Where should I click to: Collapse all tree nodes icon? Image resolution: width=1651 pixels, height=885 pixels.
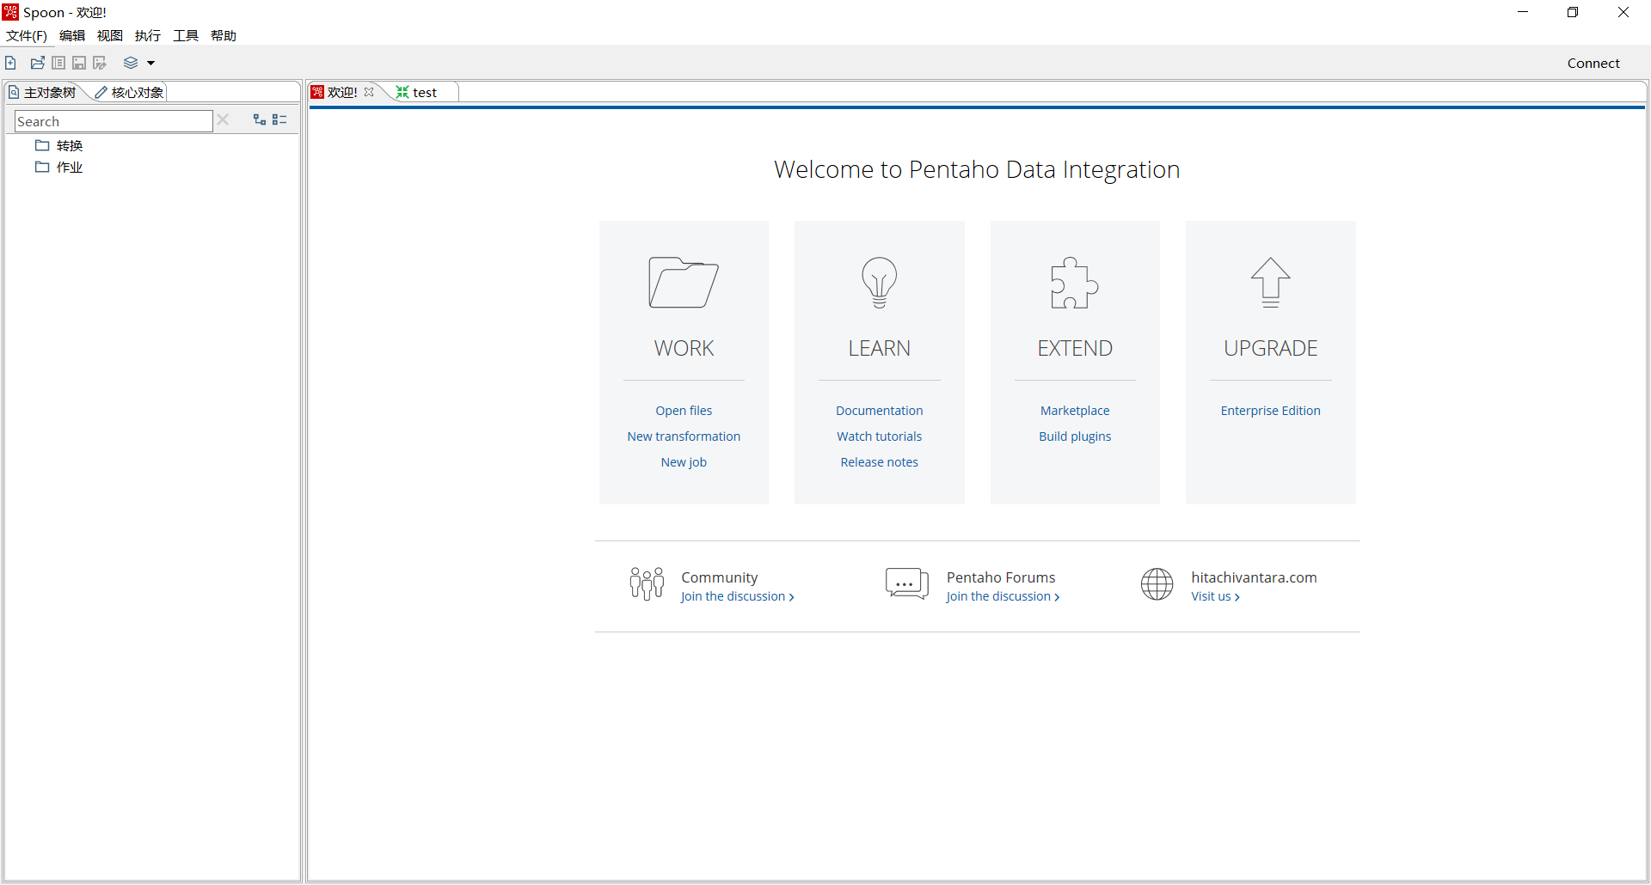[279, 119]
